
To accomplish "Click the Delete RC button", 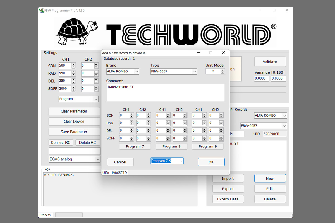I will click(88, 142).
